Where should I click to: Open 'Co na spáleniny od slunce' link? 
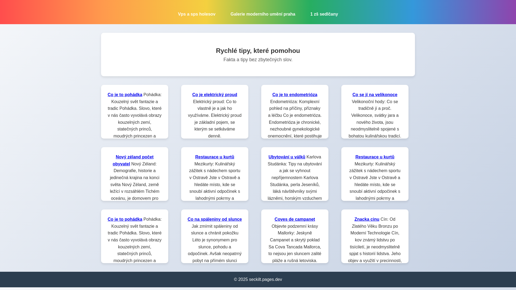[x=215, y=219]
